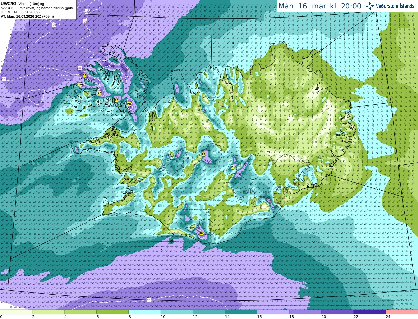
Task: Pick the teal 12–14 m/s legend swatch
Action: [x=209, y=312]
